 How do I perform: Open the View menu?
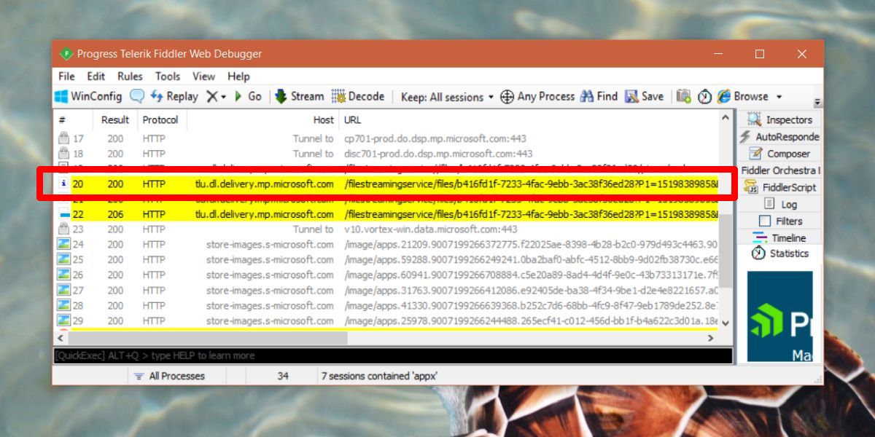(x=203, y=76)
